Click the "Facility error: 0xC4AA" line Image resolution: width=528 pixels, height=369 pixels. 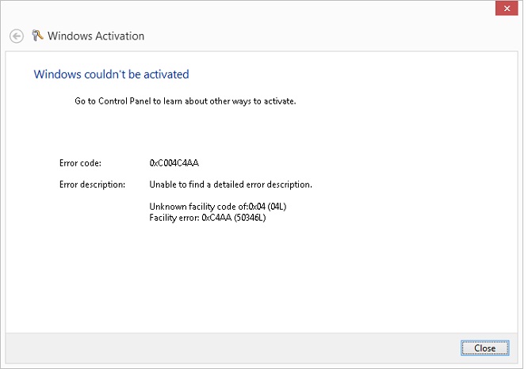tap(207, 217)
